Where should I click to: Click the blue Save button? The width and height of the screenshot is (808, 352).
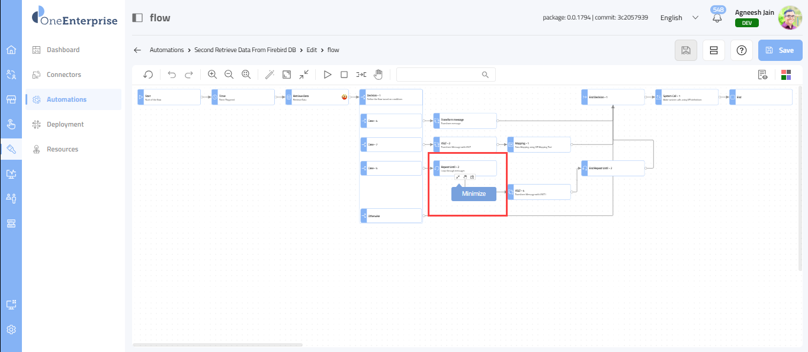pos(780,50)
